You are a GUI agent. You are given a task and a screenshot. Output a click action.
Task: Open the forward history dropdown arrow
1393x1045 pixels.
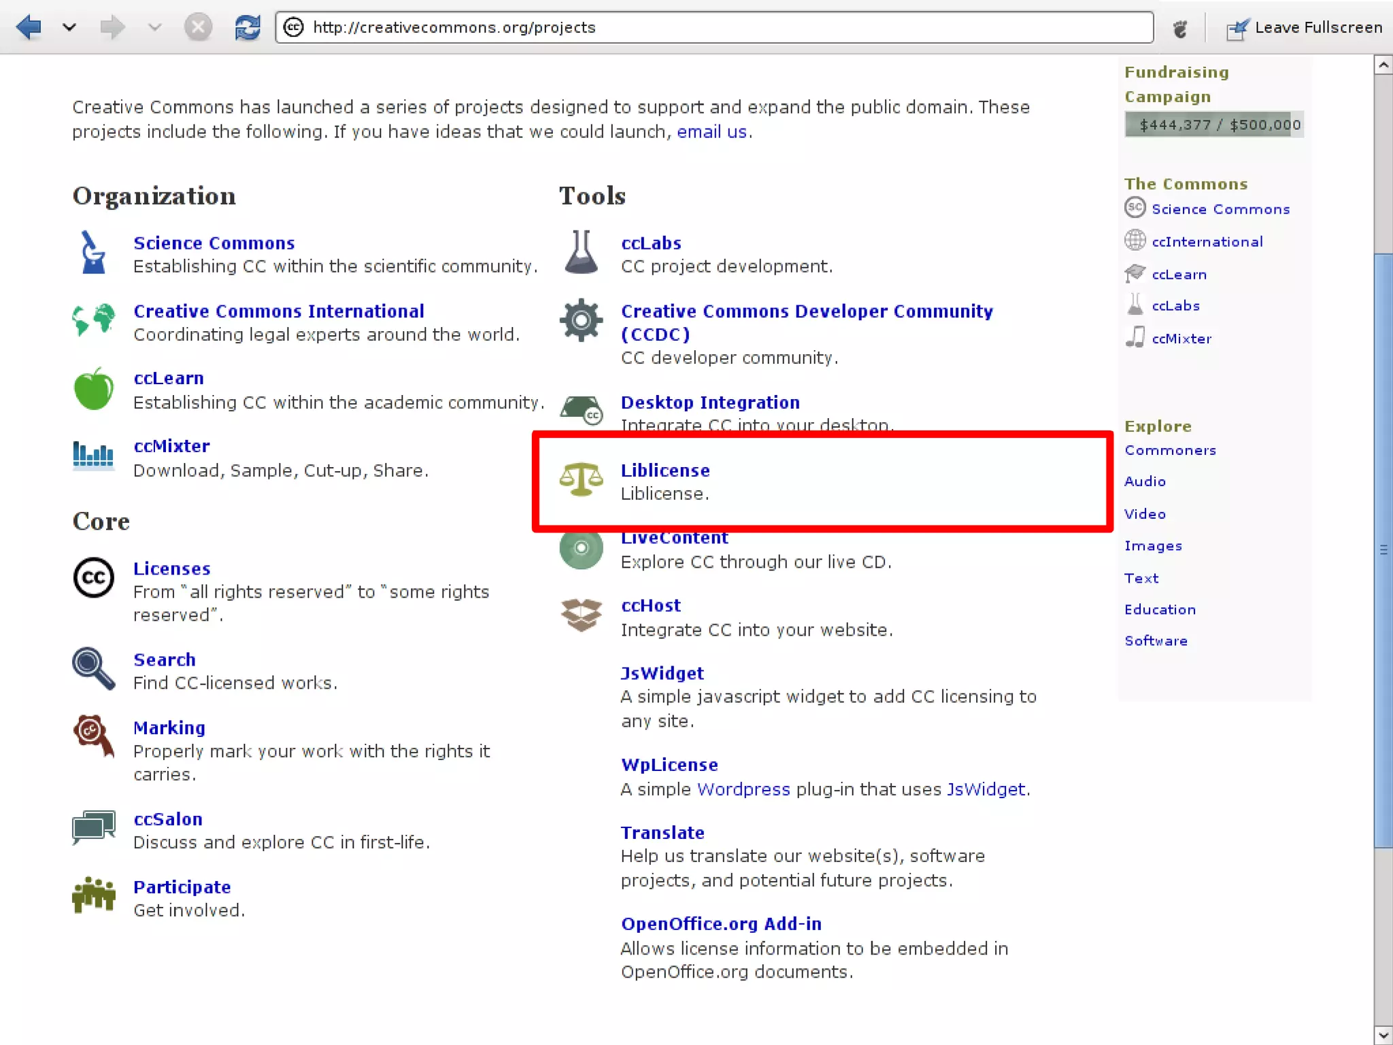(155, 27)
